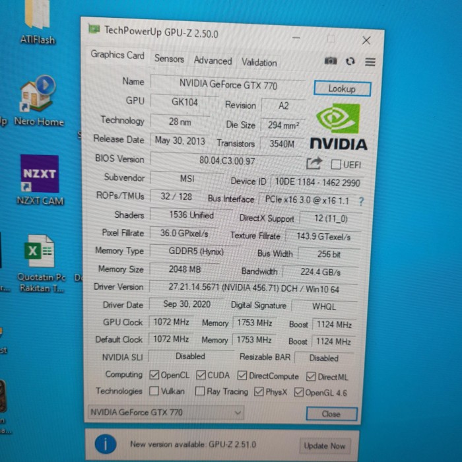This screenshot has height=462, width=462.
Task: Click the Digital Signature value WHQL
Action: [324, 306]
